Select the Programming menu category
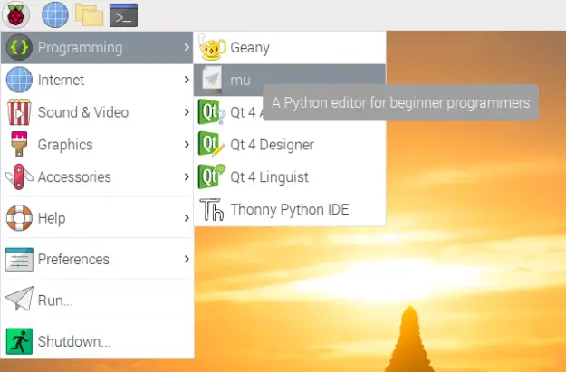 [97, 48]
